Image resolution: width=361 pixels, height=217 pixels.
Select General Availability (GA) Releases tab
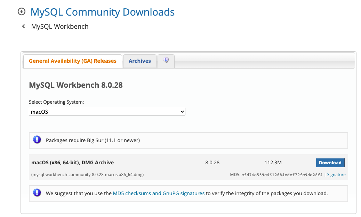73,61
